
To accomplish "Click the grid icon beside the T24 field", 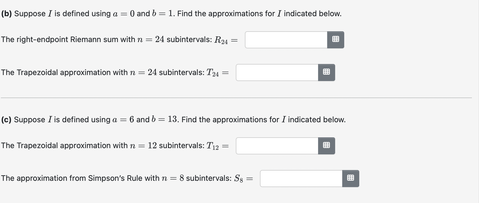I will (326, 72).
